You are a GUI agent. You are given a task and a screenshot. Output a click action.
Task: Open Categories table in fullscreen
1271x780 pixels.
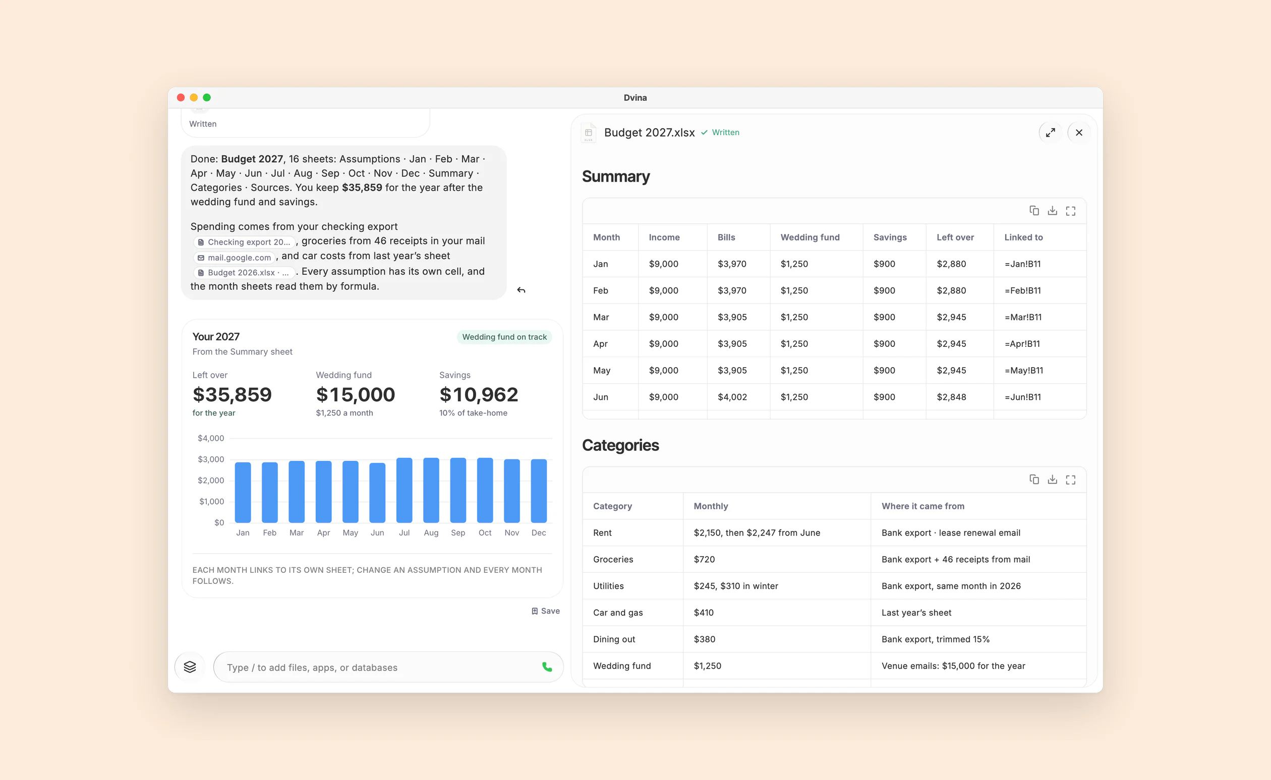coord(1070,479)
